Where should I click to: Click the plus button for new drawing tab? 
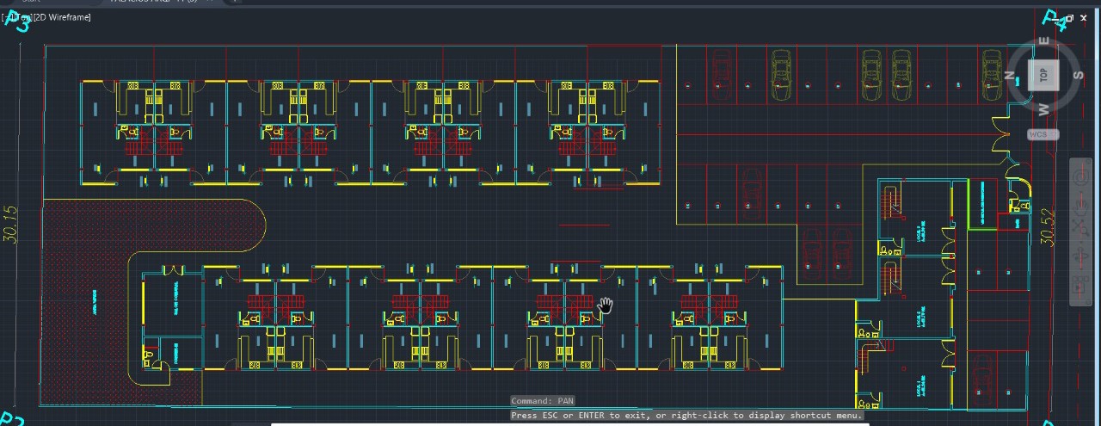236,2
